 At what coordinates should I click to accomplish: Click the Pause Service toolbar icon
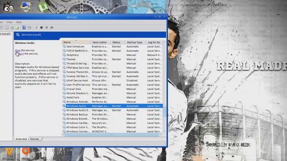47,27
